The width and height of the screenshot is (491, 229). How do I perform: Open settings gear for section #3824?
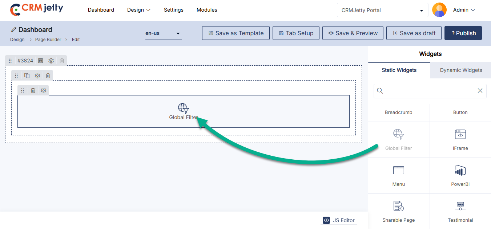point(51,61)
